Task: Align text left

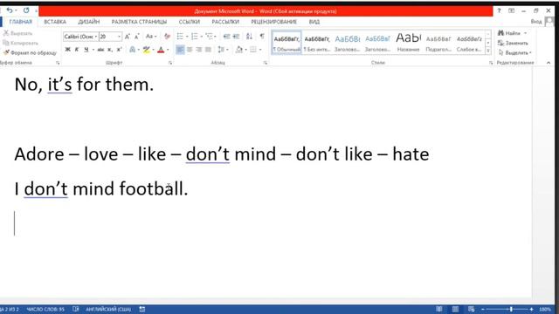Action: [x=180, y=50]
